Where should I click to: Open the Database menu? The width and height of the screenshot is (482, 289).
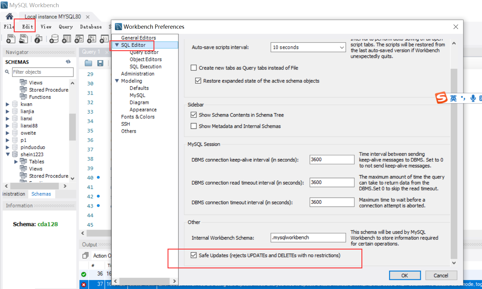[91, 27]
